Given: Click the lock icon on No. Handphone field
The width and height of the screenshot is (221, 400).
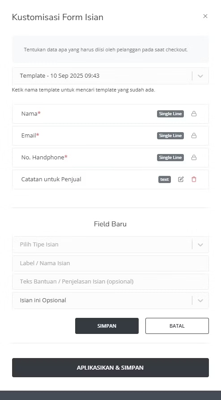Looking at the screenshot, I should [x=194, y=158].
